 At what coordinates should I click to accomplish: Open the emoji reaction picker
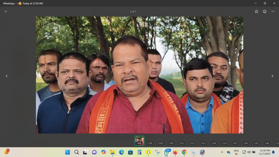(x=265, y=11)
